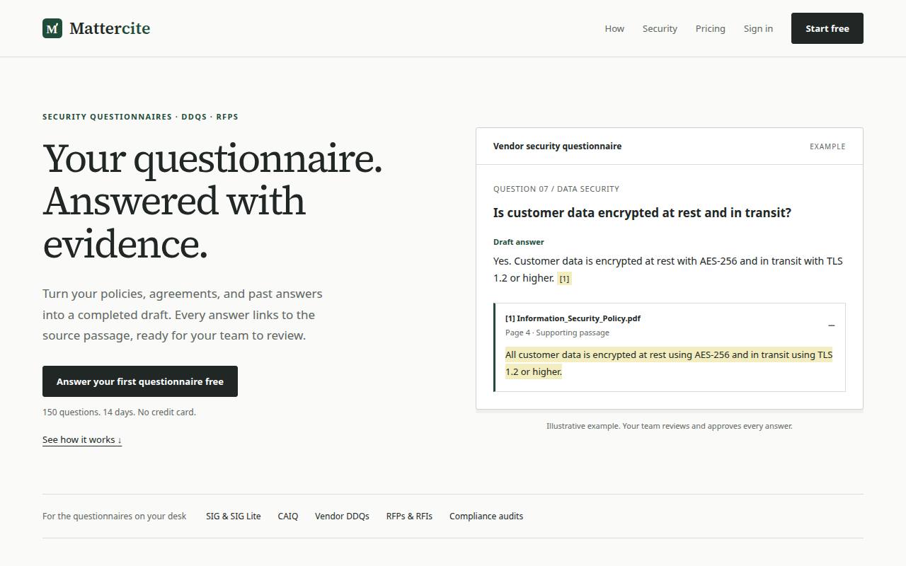Click the Start free button
This screenshot has width=906, height=566.
tap(827, 28)
